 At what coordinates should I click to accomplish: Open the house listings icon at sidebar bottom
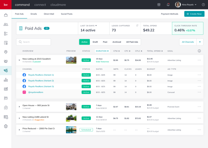click(x=6, y=126)
